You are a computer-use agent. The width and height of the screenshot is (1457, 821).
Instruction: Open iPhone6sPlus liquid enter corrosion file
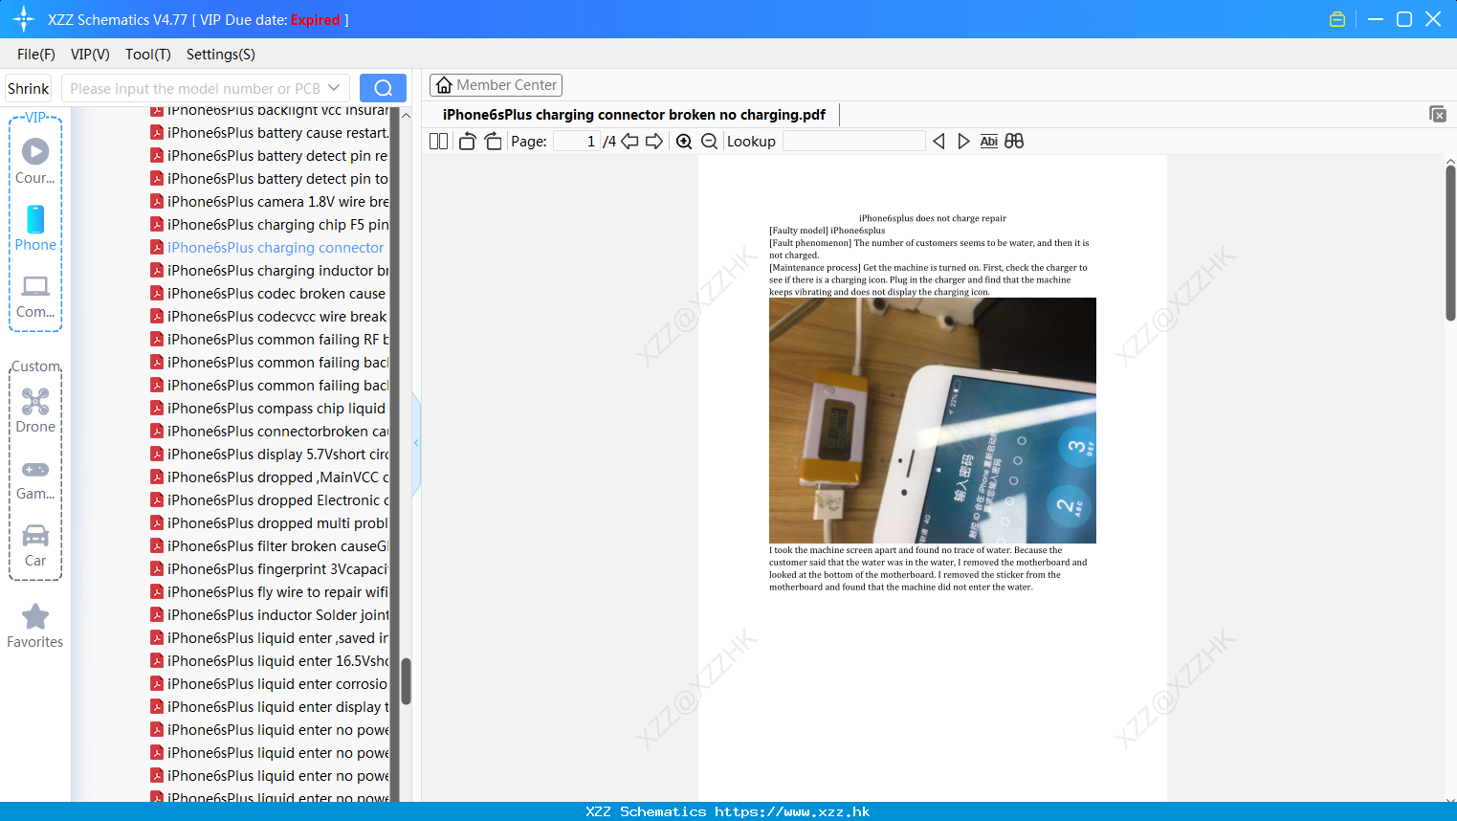(x=269, y=684)
